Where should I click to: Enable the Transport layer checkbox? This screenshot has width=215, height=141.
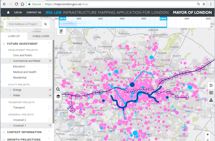[50, 108]
